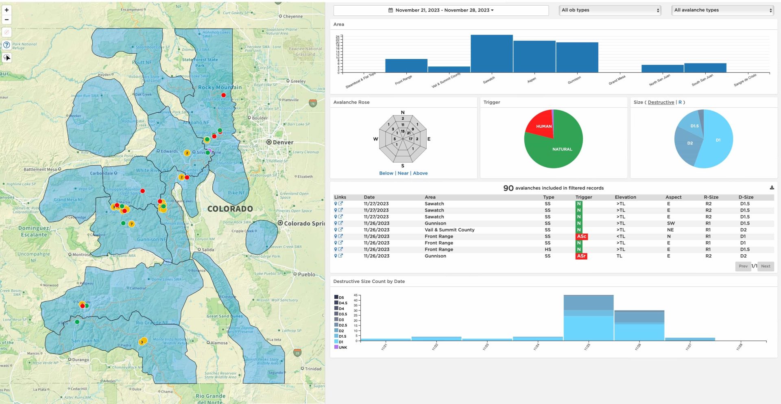The height and width of the screenshot is (404, 781).
Task: Click map pin icon for Gunnison SW row
Action: click(336, 223)
